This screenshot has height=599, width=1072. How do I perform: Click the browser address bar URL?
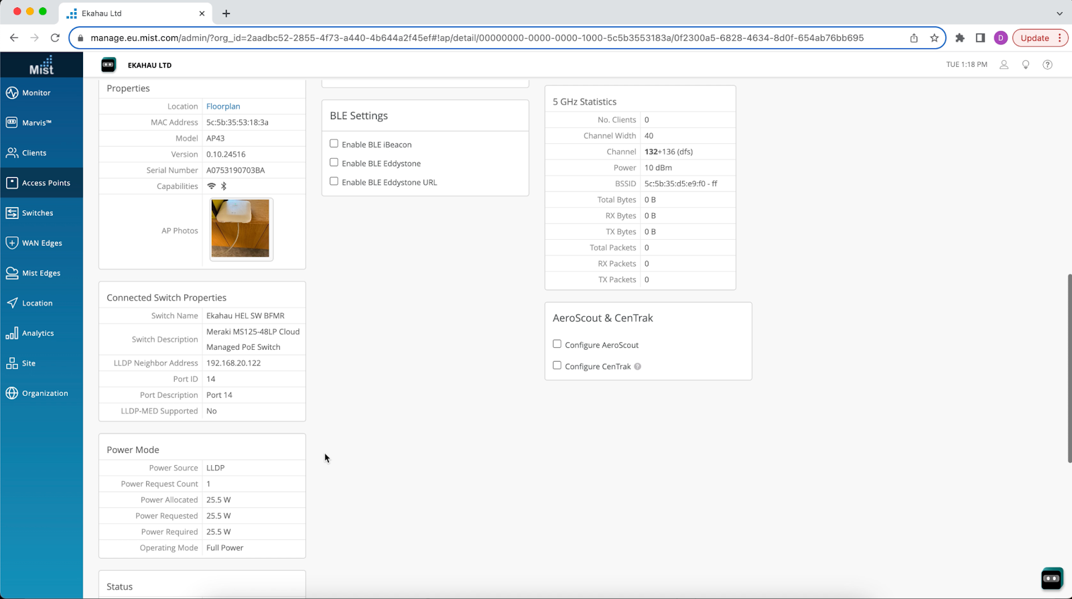tap(477, 38)
